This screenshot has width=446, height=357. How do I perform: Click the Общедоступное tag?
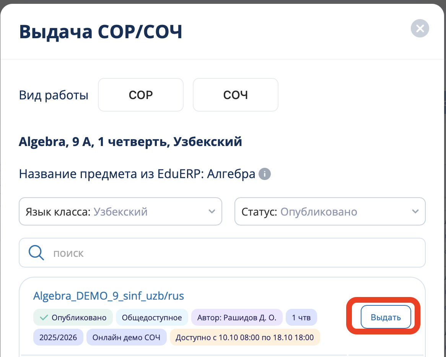pyautogui.click(x=151, y=317)
